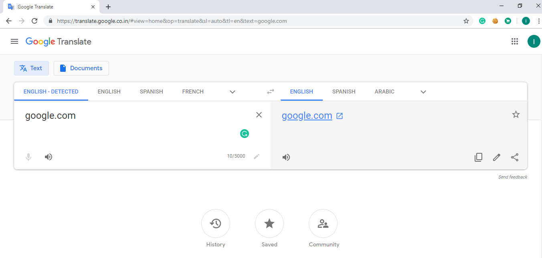
Task: Select Arabic as target language
Action: (384, 91)
